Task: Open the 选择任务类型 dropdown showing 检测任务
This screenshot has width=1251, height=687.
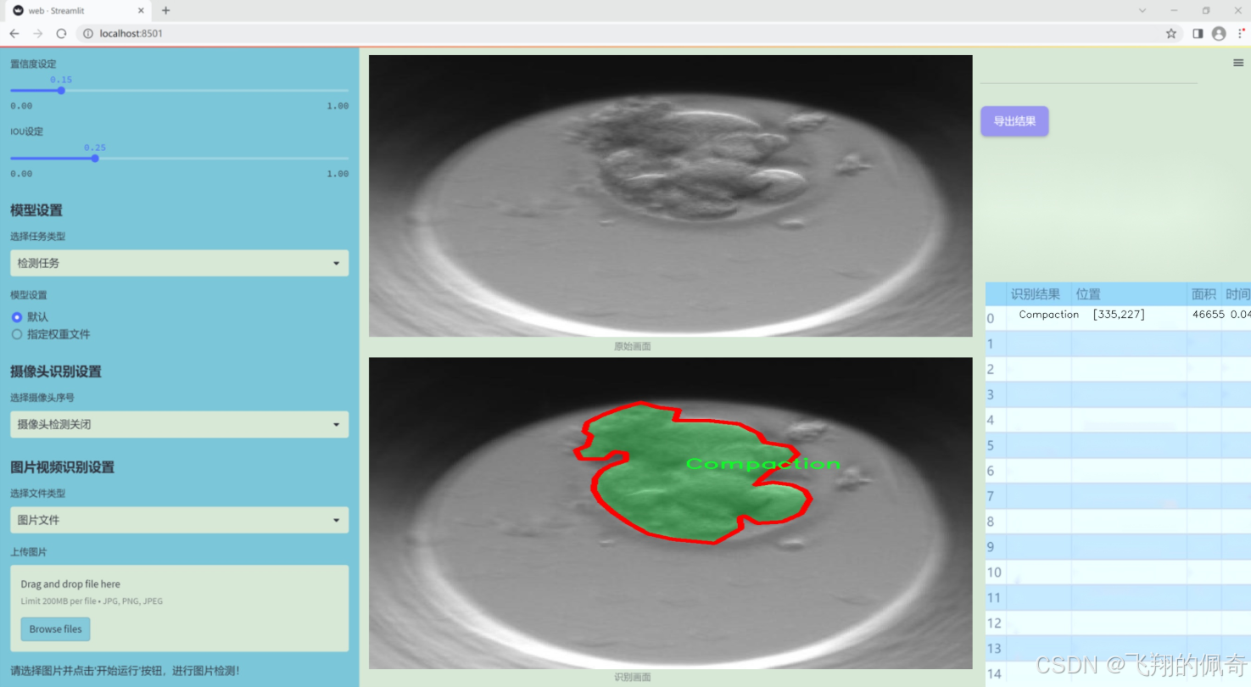Action: [x=179, y=263]
